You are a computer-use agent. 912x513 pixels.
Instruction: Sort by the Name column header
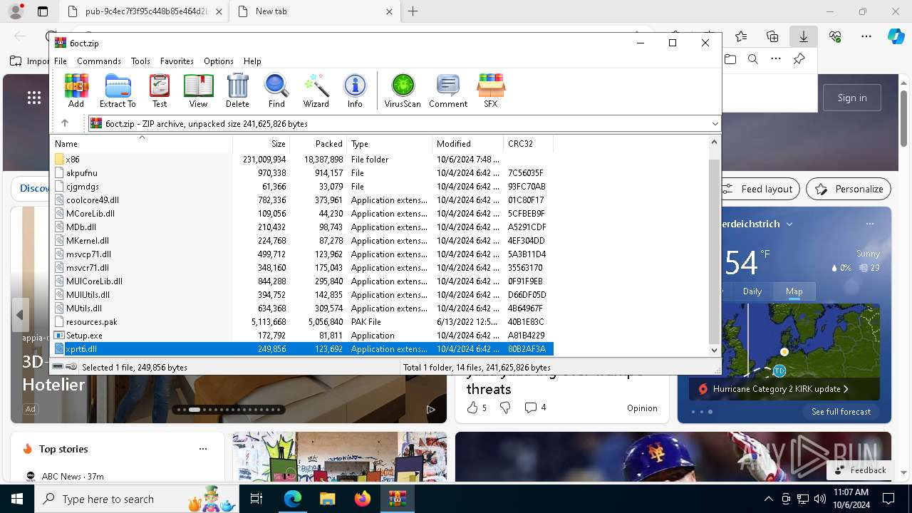141,144
